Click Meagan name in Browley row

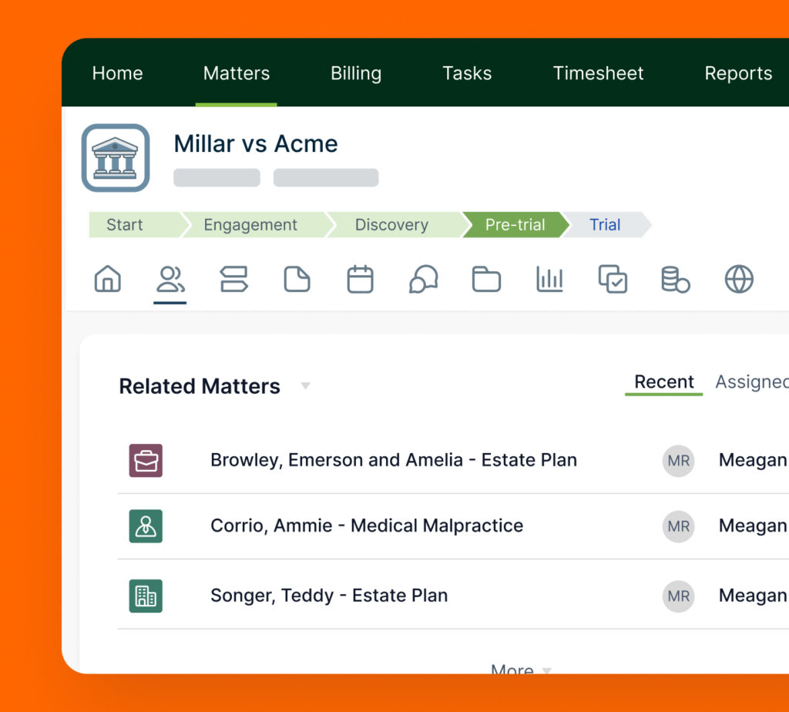(754, 460)
